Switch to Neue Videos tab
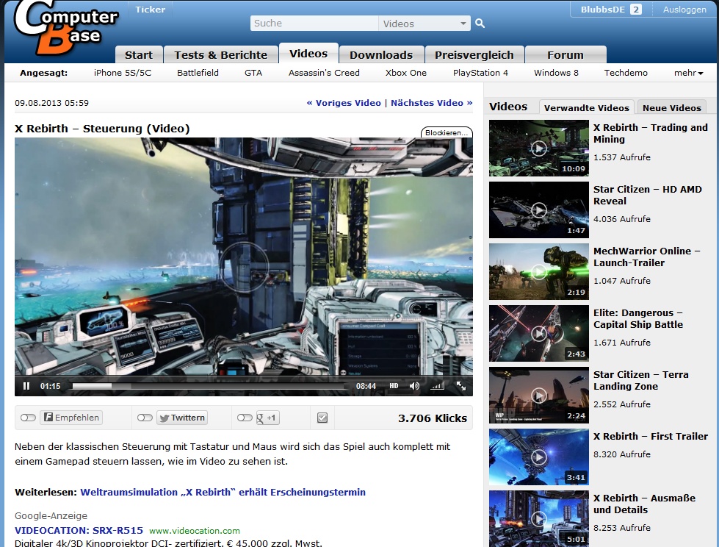The width and height of the screenshot is (719, 547). [672, 108]
